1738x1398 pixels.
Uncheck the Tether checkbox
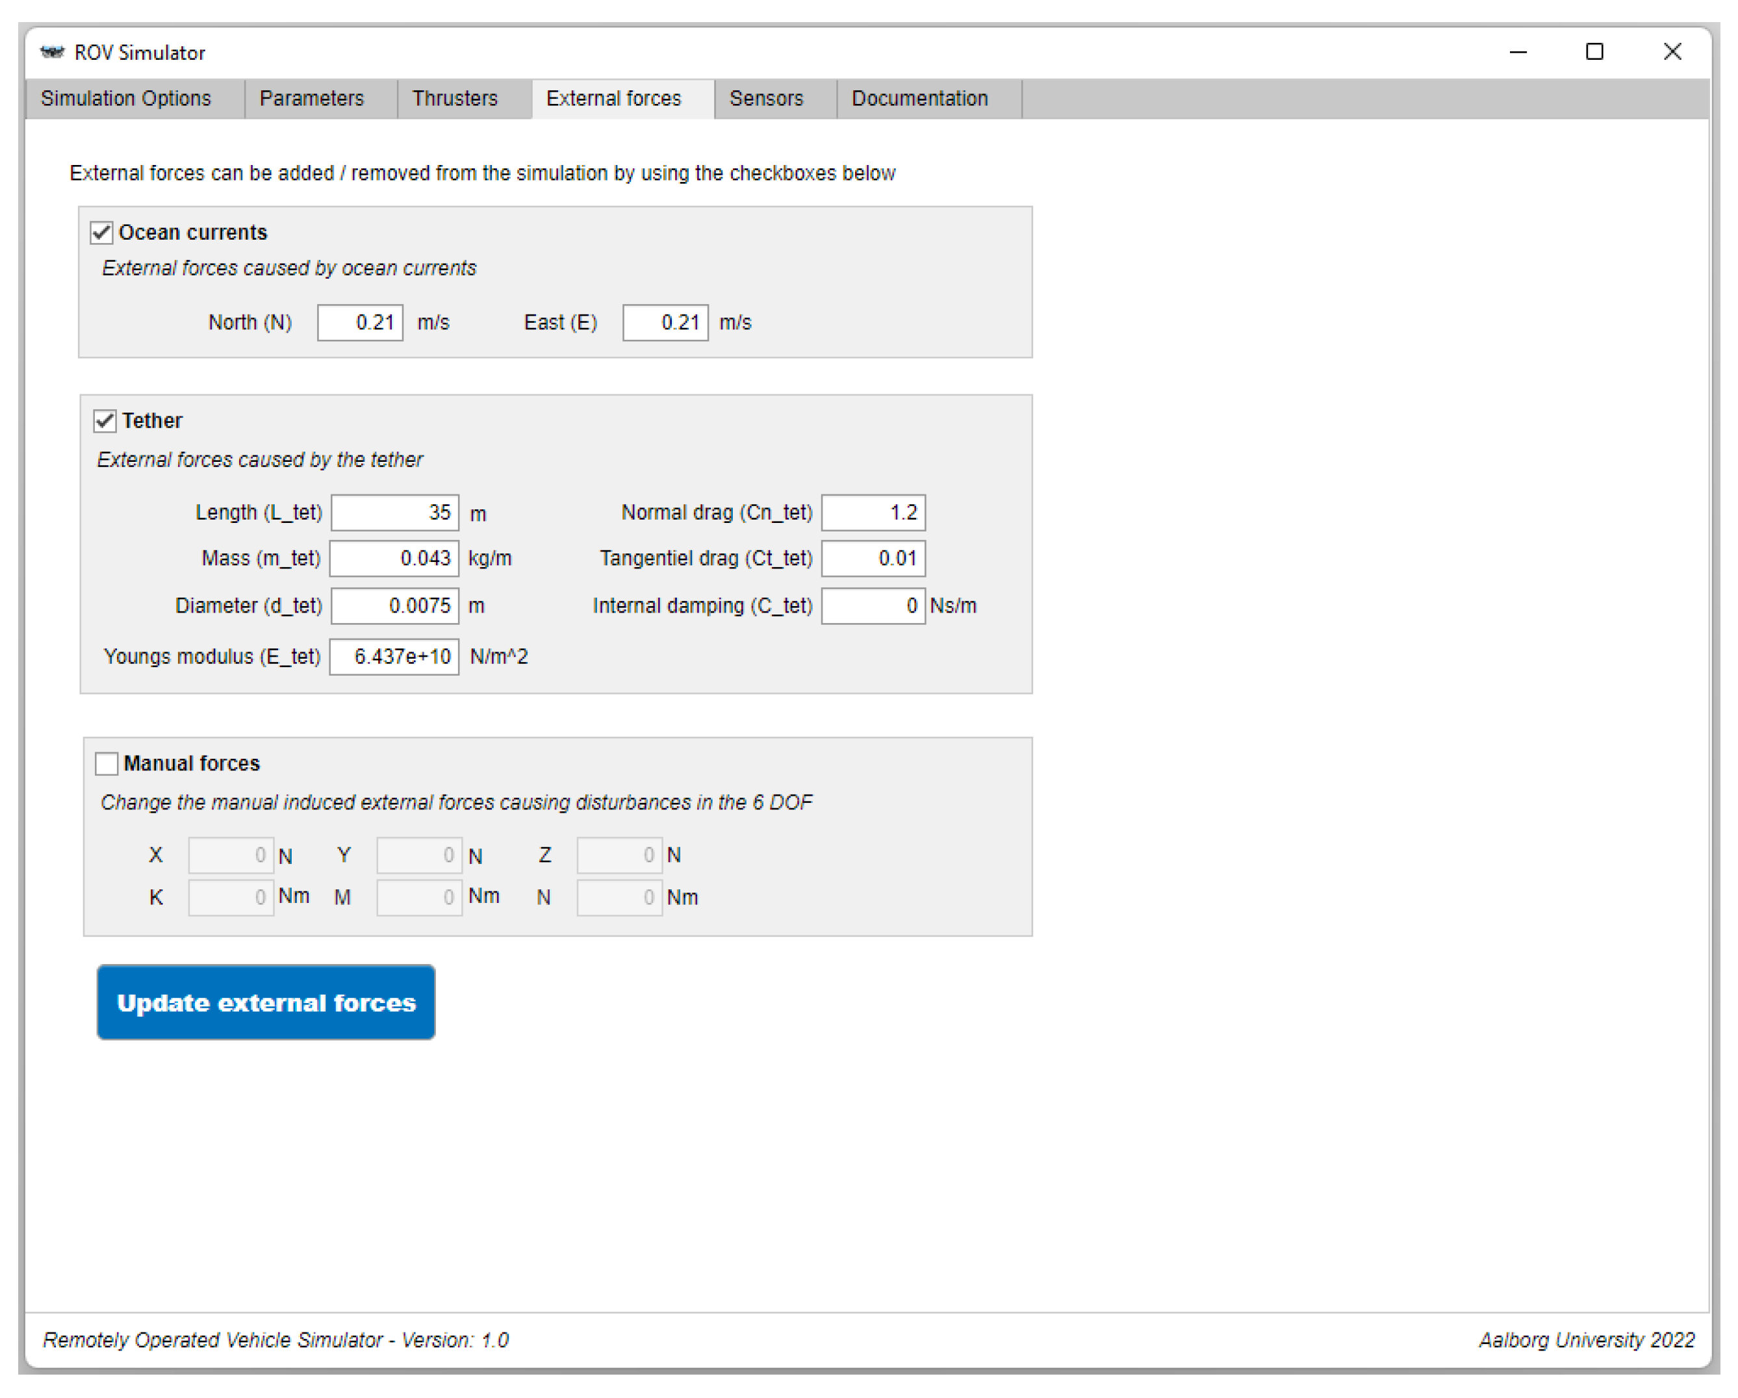pyautogui.click(x=105, y=421)
